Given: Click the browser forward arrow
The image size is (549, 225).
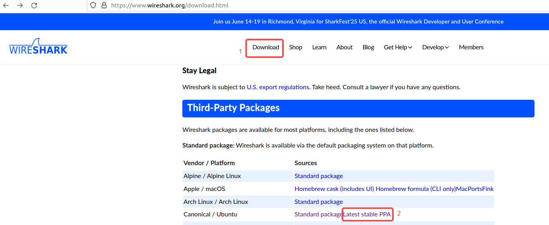Looking at the screenshot, I should click(x=20, y=5).
